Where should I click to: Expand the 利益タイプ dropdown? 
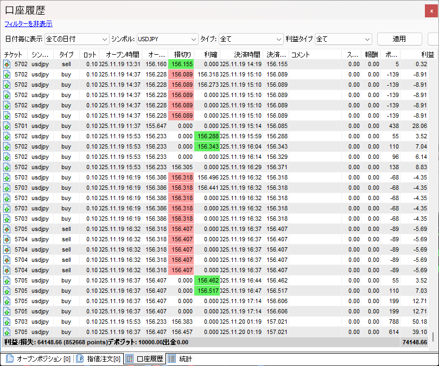point(343,39)
